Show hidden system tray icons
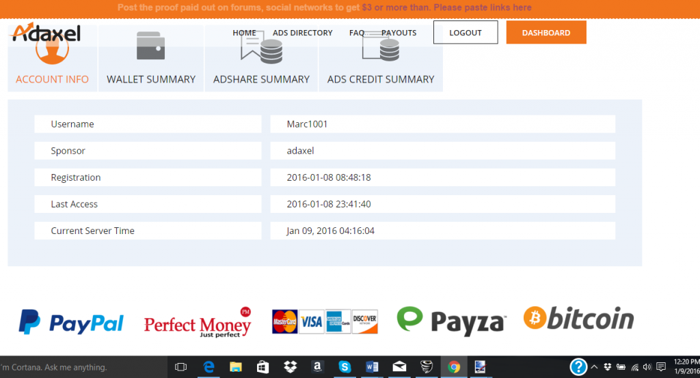The image size is (700, 378). 594,367
